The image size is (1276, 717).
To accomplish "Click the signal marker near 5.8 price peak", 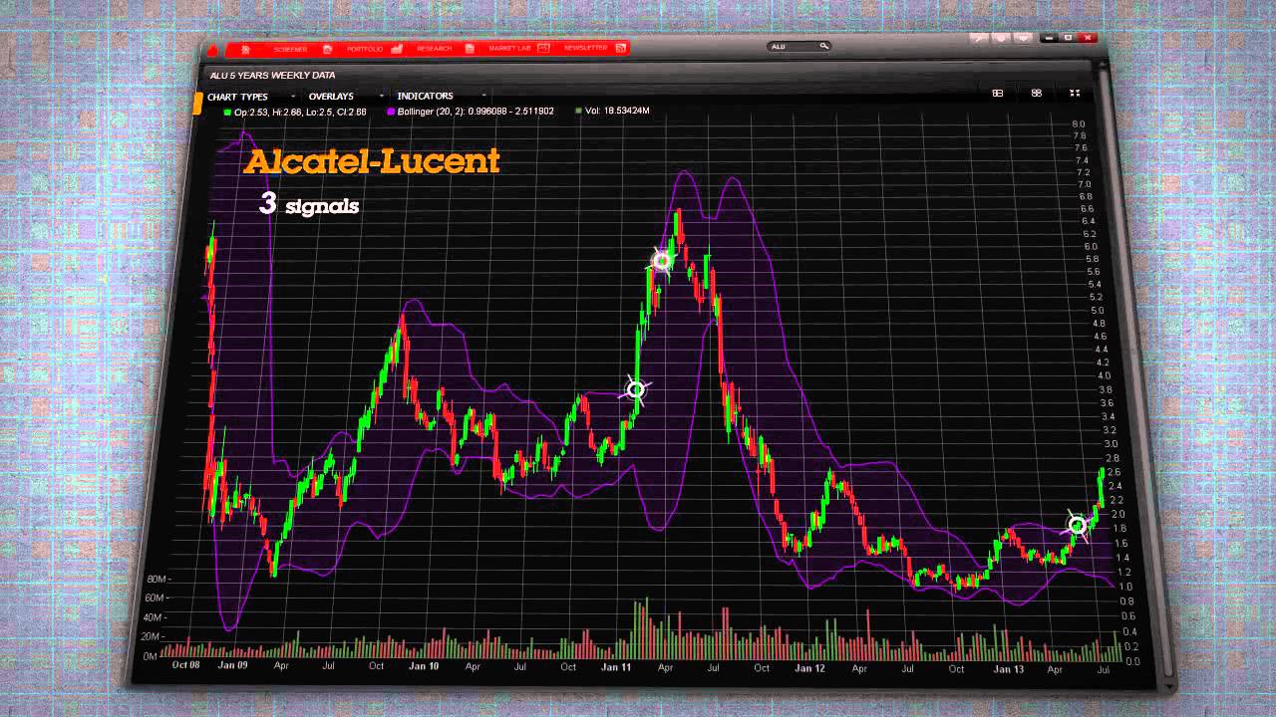I will [x=662, y=261].
